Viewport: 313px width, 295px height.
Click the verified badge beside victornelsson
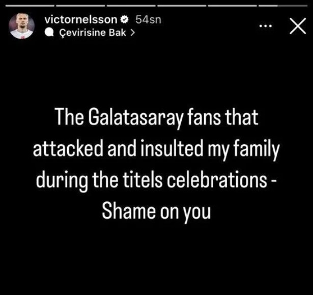125,19
